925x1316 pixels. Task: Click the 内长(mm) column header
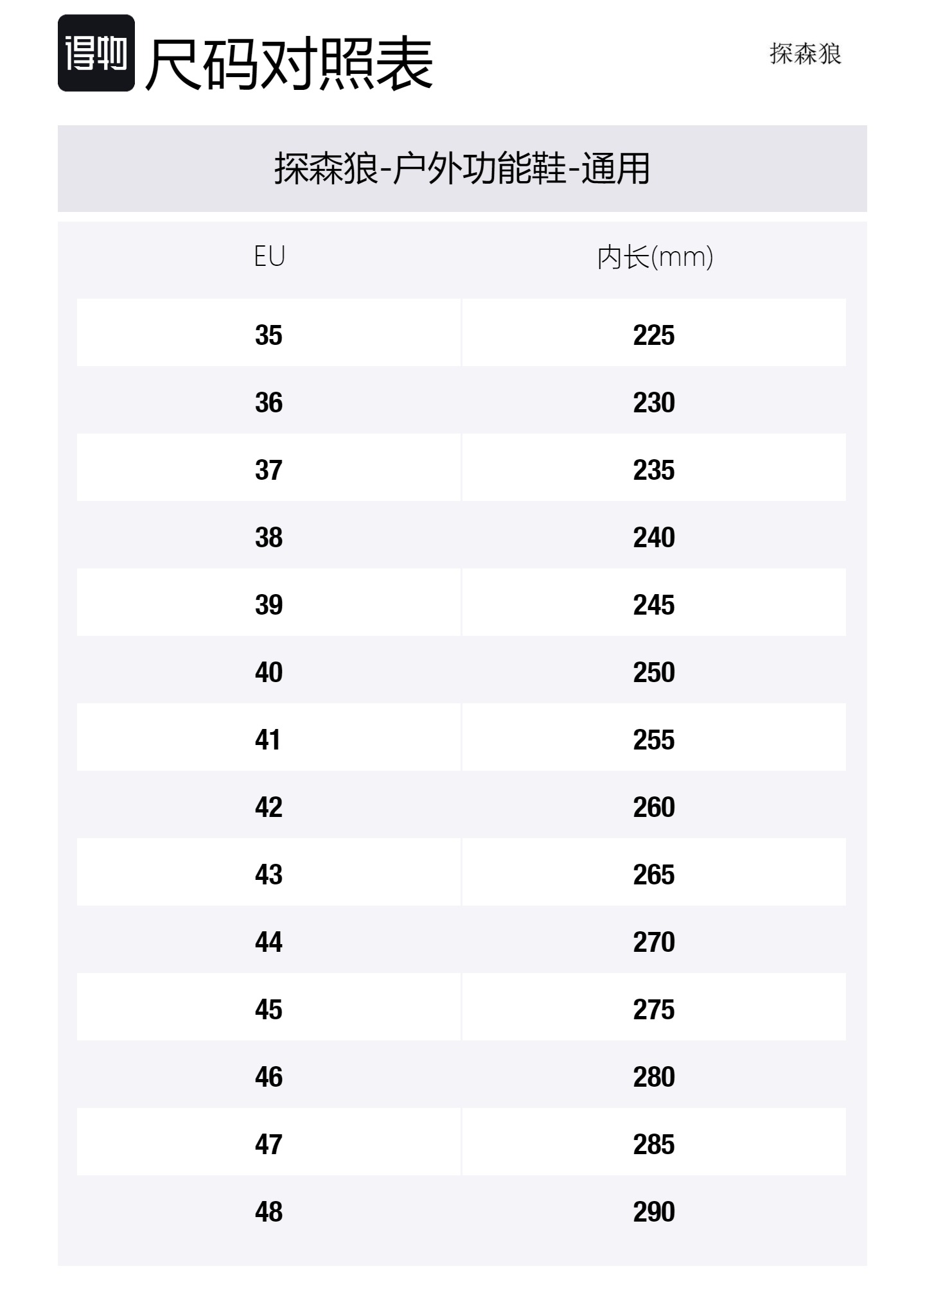(x=654, y=258)
